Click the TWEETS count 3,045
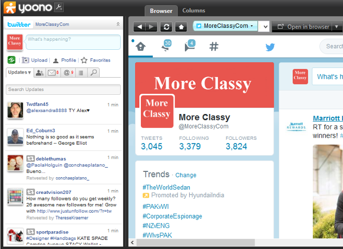The height and width of the screenshot is (249, 343). (x=151, y=146)
